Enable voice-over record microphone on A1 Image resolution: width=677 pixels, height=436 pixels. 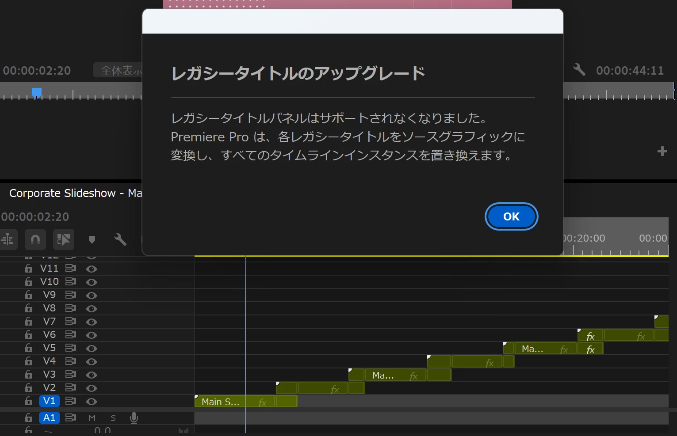pyautogui.click(x=134, y=418)
